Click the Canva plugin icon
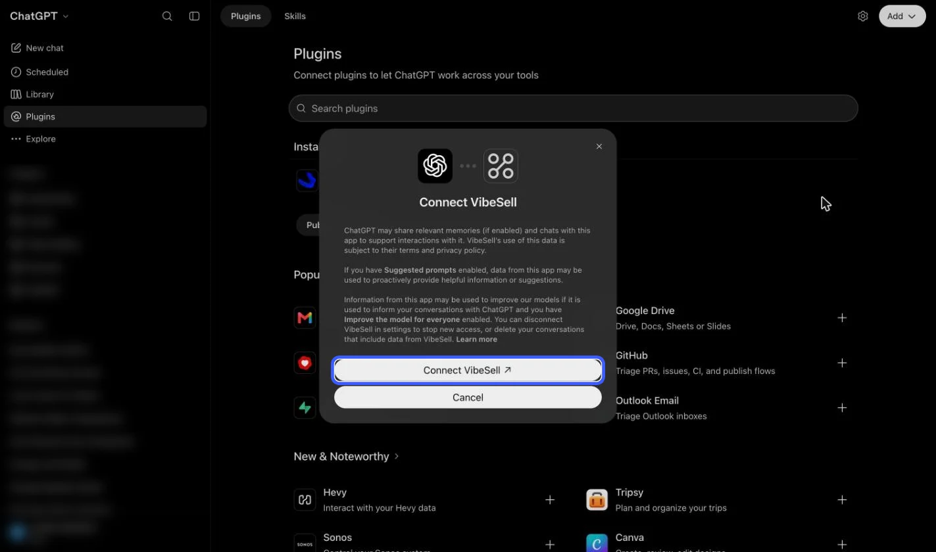Viewport: 936px width, 552px height. click(597, 543)
